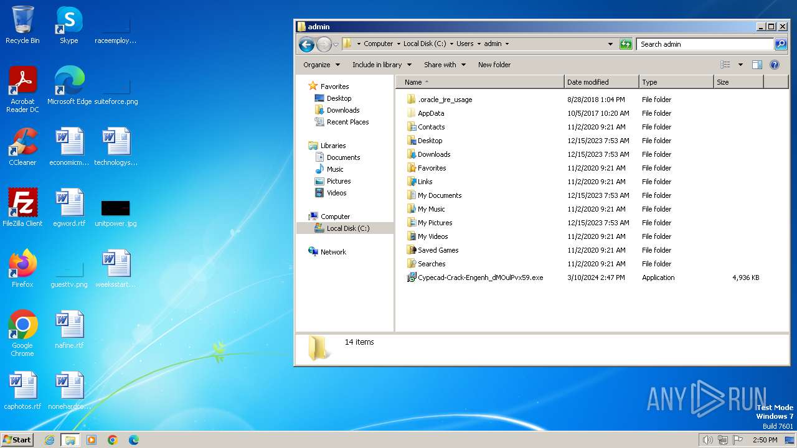Image resolution: width=797 pixels, height=448 pixels.
Task: Sort by Name column header
Action: pyautogui.click(x=480, y=82)
